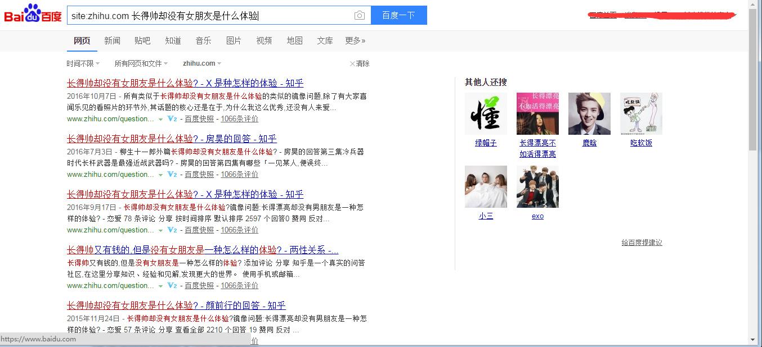Open the 时间不限 time filter dropdown
The image size is (762, 347).
(83, 63)
